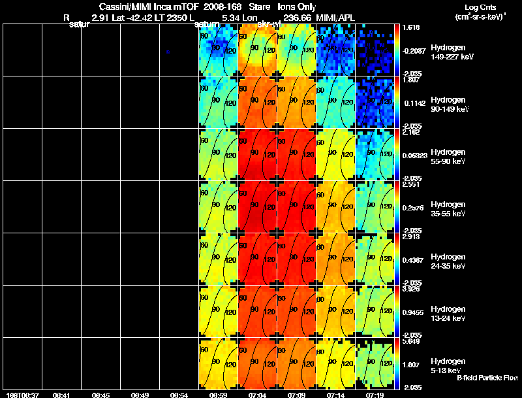Viewport: 522px width, 398px height.
Task: Open the 5-13 keV image panel at 06:59
Action: coord(219,364)
